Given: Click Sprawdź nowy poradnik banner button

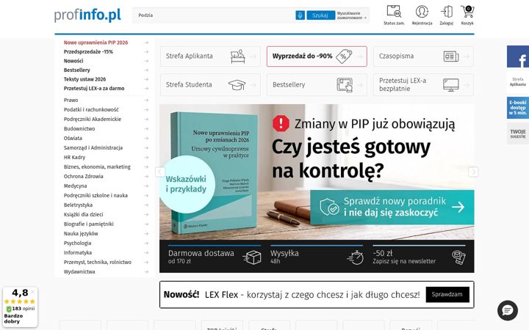Looking at the screenshot, I should pyautogui.click(x=392, y=207).
